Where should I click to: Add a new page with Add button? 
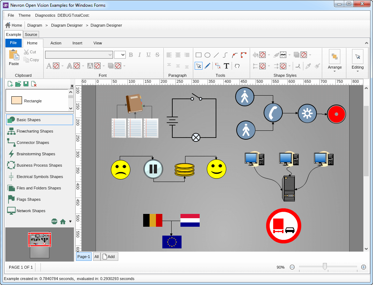click(109, 257)
